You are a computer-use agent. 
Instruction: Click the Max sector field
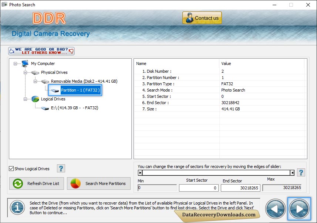click(282, 188)
